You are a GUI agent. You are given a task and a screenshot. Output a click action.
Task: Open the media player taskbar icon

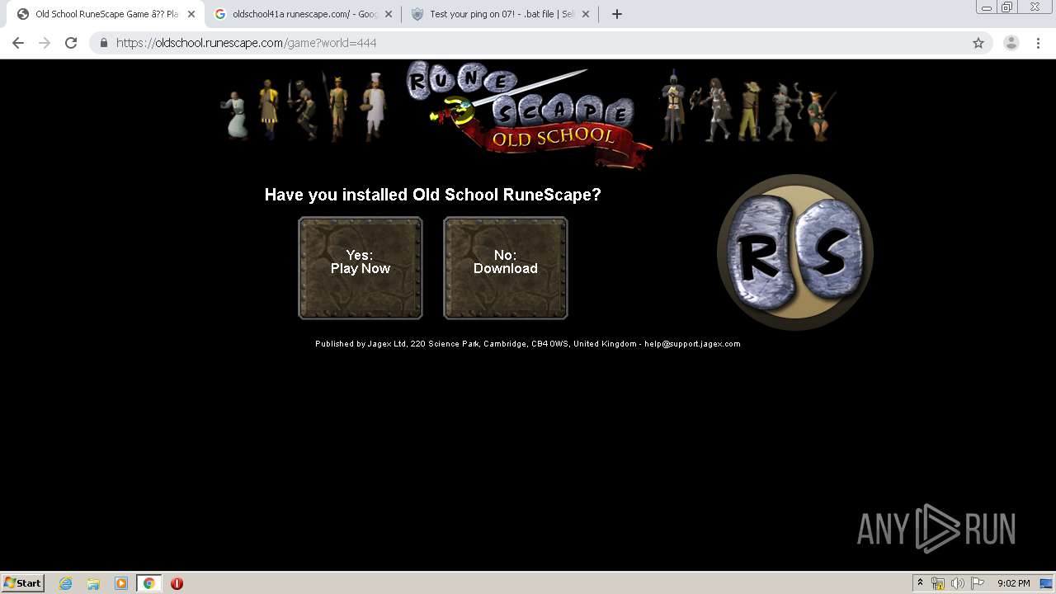pos(121,583)
